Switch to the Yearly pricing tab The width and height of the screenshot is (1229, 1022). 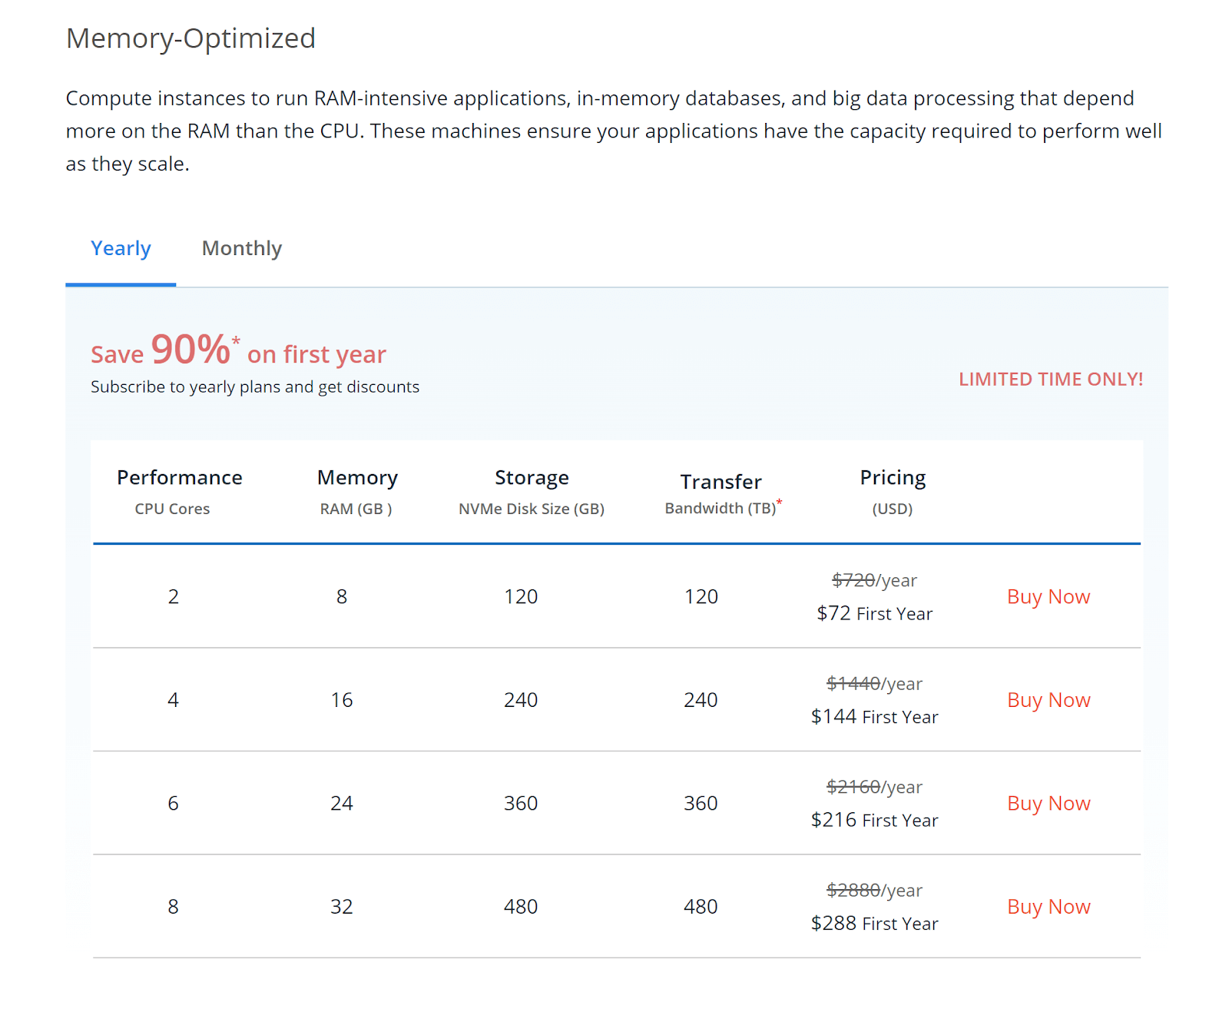[x=121, y=249]
